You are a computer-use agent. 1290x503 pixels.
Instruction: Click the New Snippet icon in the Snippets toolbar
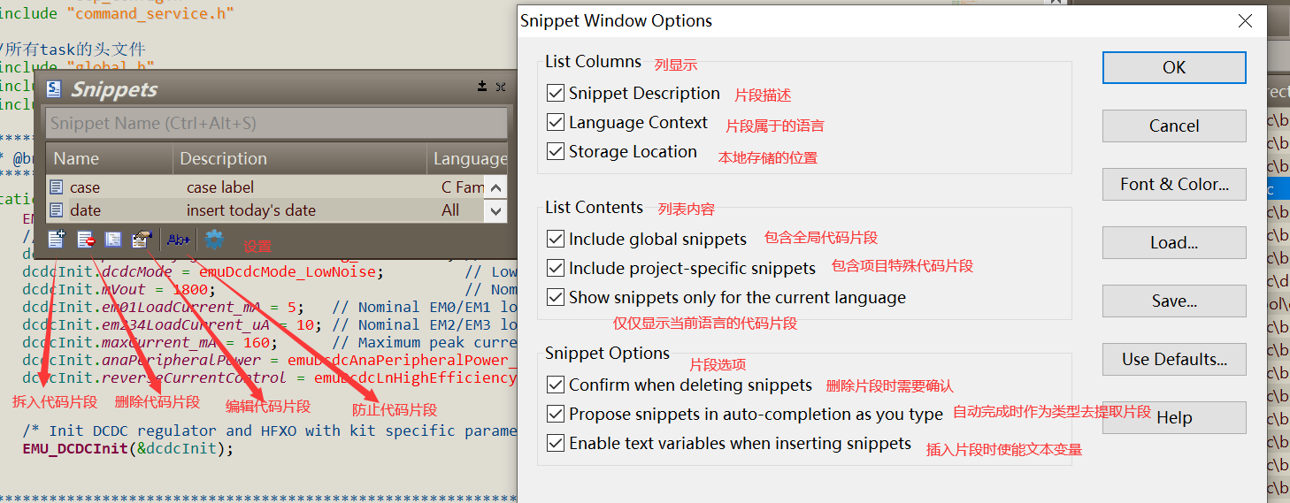click(57, 239)
